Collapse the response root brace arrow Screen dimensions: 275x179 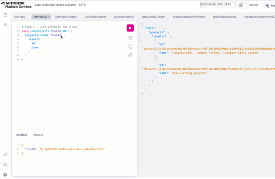click(140, 24)
